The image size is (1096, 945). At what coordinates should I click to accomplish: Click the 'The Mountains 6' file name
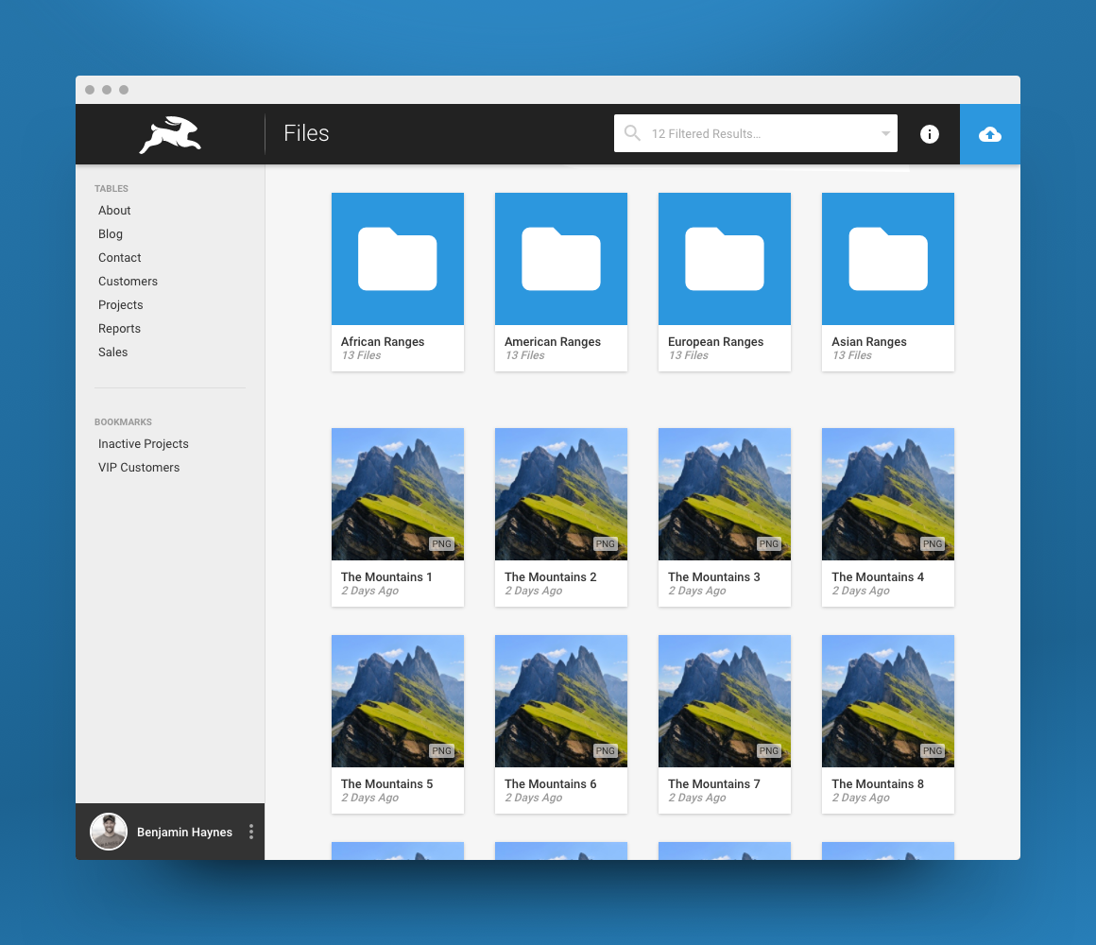pyautogui.click(x=551, y=784)
